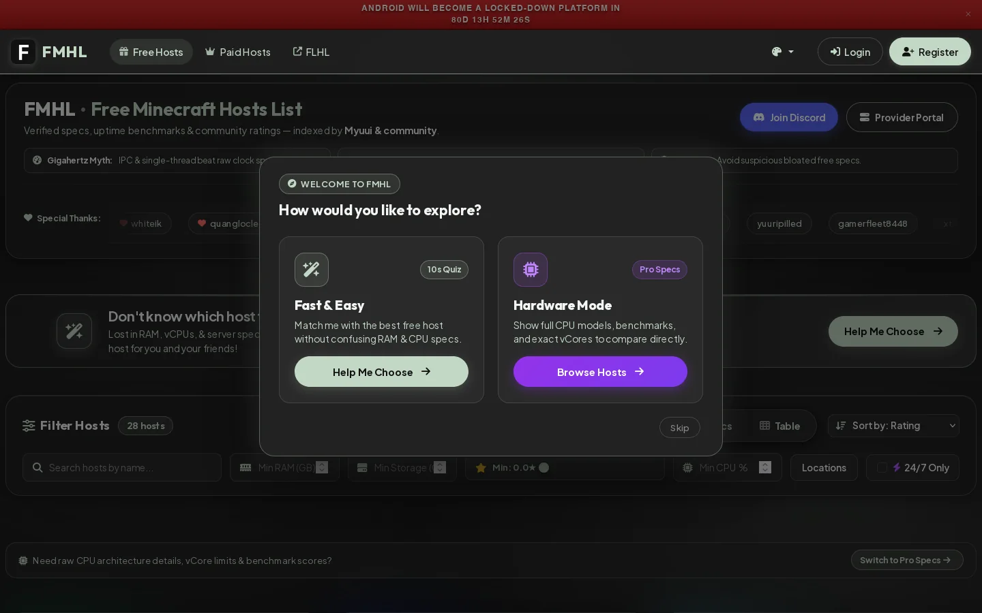The image size is (982, 613).
Task: Click the purple Browse Hosts button
Action: 600,372
